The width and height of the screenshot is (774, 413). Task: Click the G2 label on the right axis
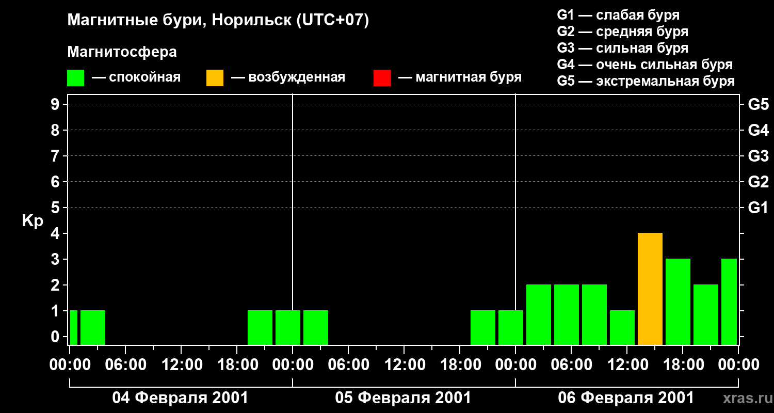tap(758, 182)
